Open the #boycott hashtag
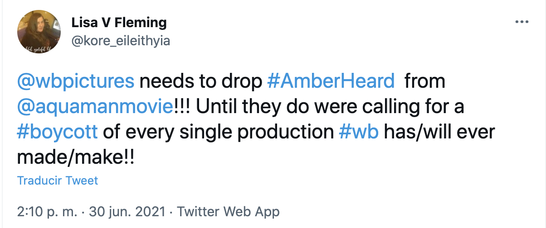The image size is (546, 228). tap(57, 132)
